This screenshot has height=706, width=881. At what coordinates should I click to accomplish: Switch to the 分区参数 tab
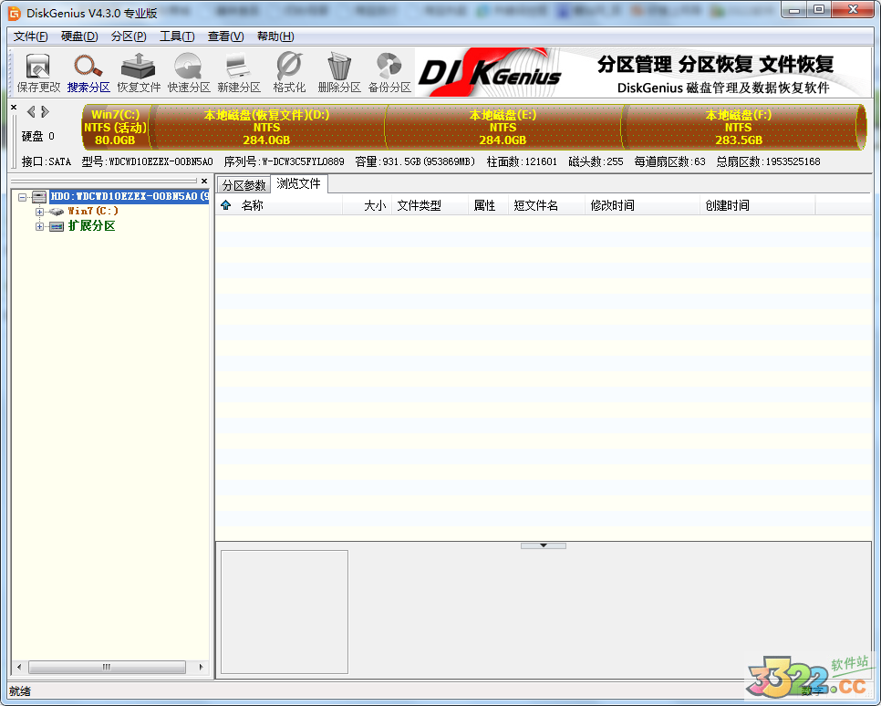pyautogui.click(x=244, y=185)
